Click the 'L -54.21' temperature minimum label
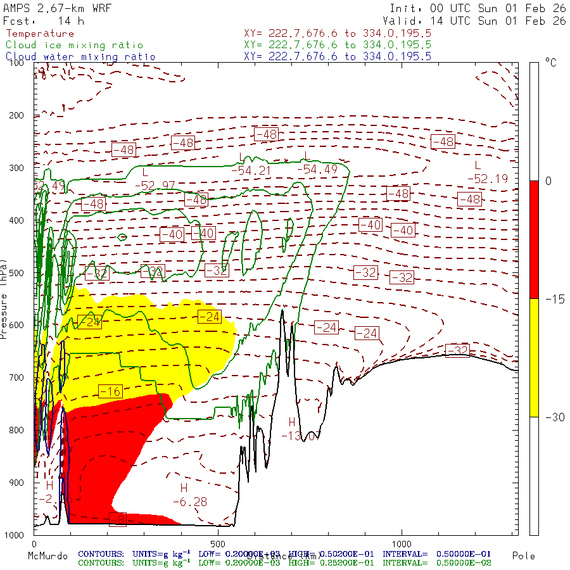Image resolution: width=570 pixels, height=570 pixels. pos(251,165)
